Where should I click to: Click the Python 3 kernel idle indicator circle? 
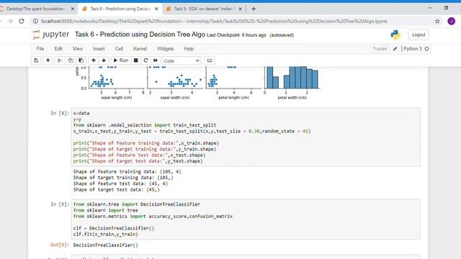[x=426, y=49]
